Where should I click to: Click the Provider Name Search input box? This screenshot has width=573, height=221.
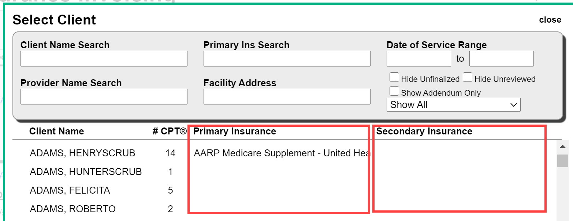coord(104,97)
